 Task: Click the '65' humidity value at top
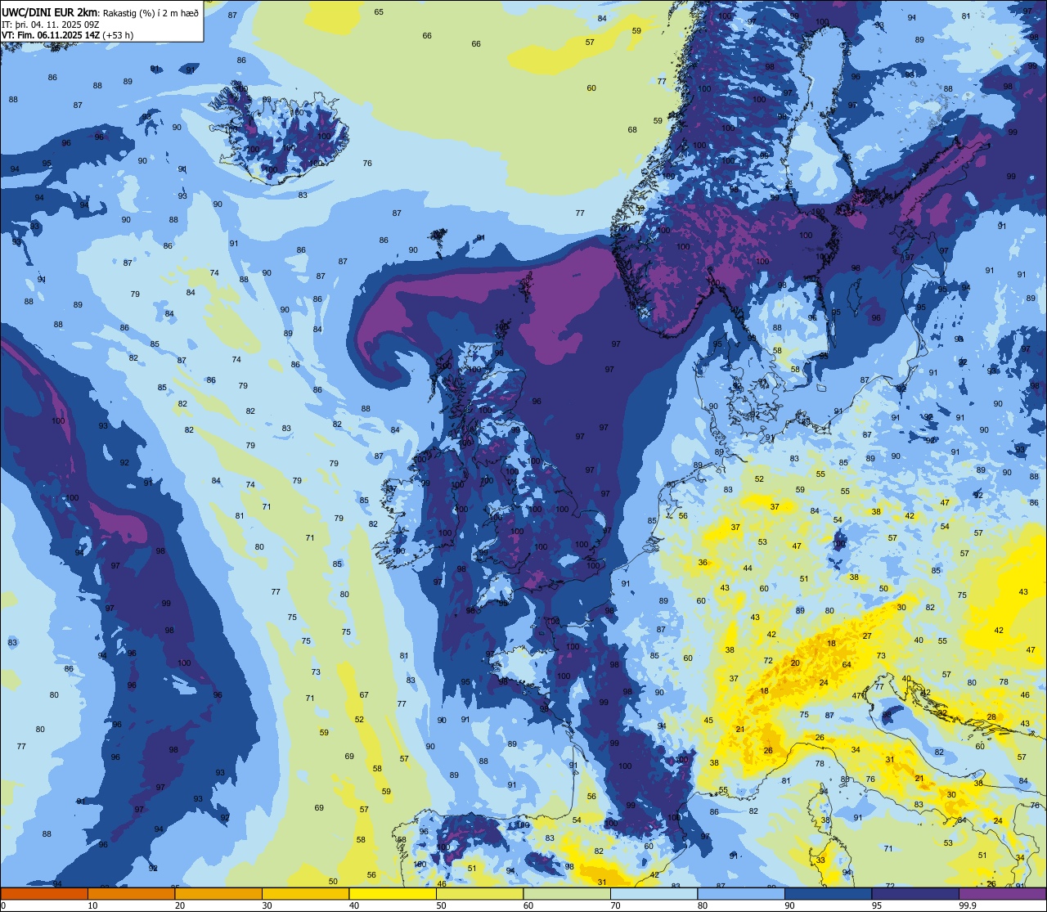(x=379, y=11)
